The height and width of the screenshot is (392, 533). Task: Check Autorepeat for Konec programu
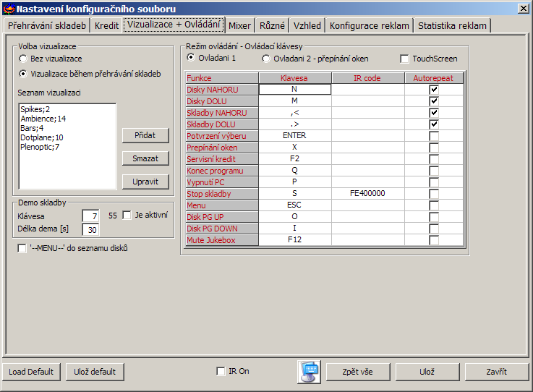coord(434,171)
